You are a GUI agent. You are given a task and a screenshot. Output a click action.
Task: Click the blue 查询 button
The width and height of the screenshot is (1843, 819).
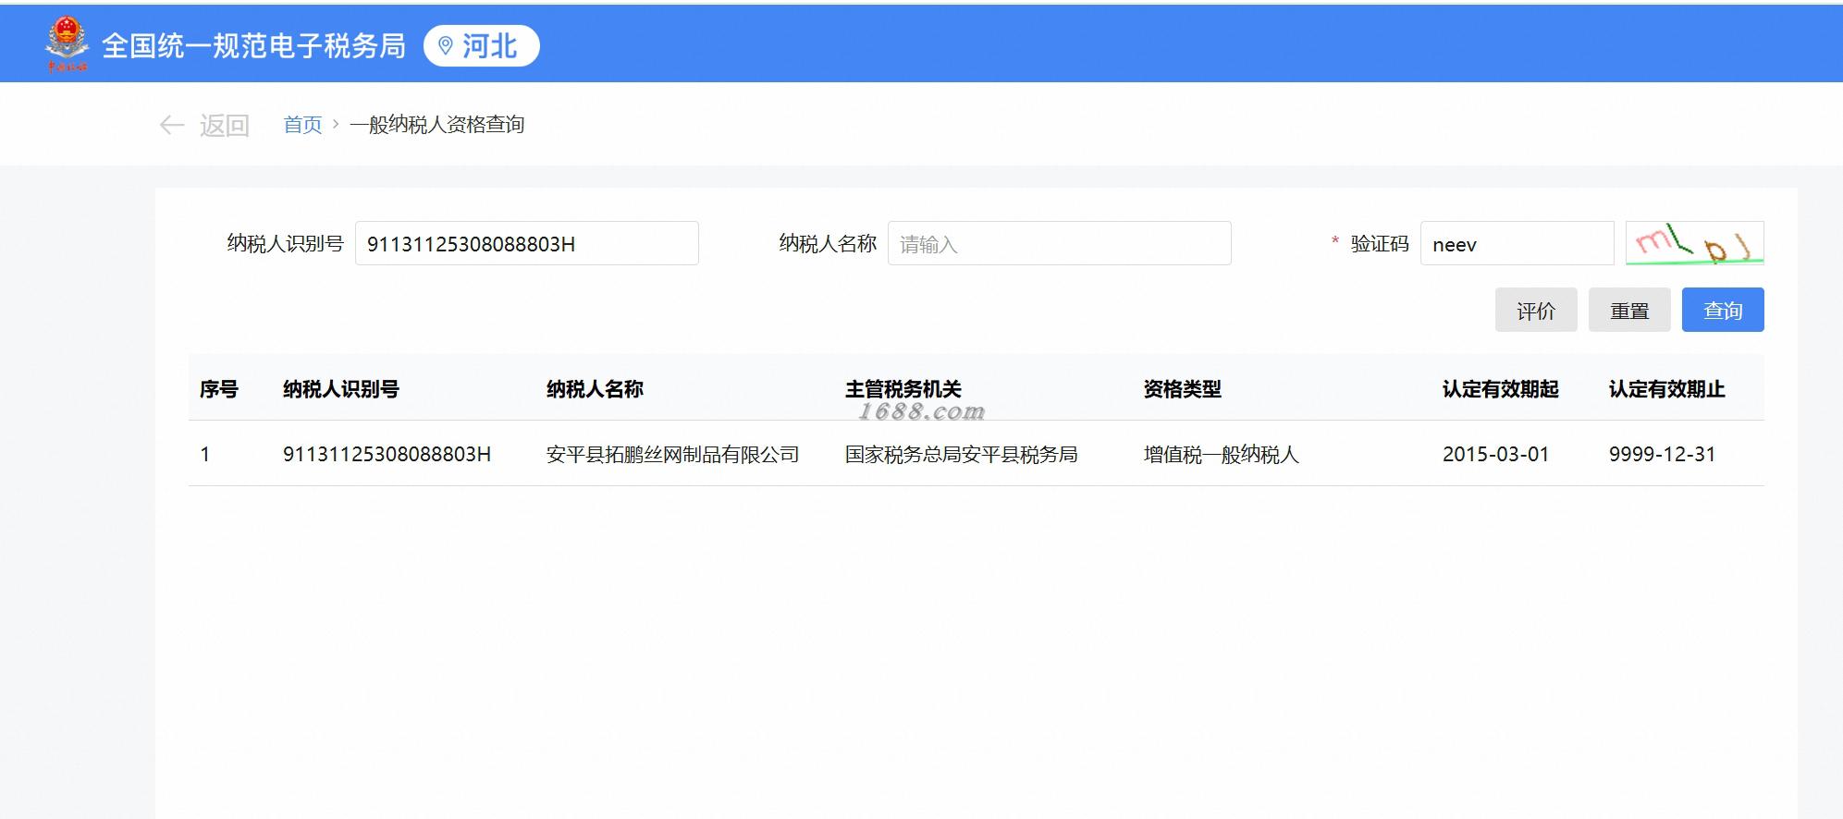click(x=1723, y=310)
